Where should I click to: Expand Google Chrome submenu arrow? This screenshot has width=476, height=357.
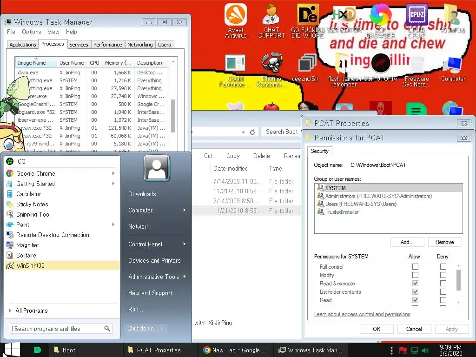click(x=113, y=173)
